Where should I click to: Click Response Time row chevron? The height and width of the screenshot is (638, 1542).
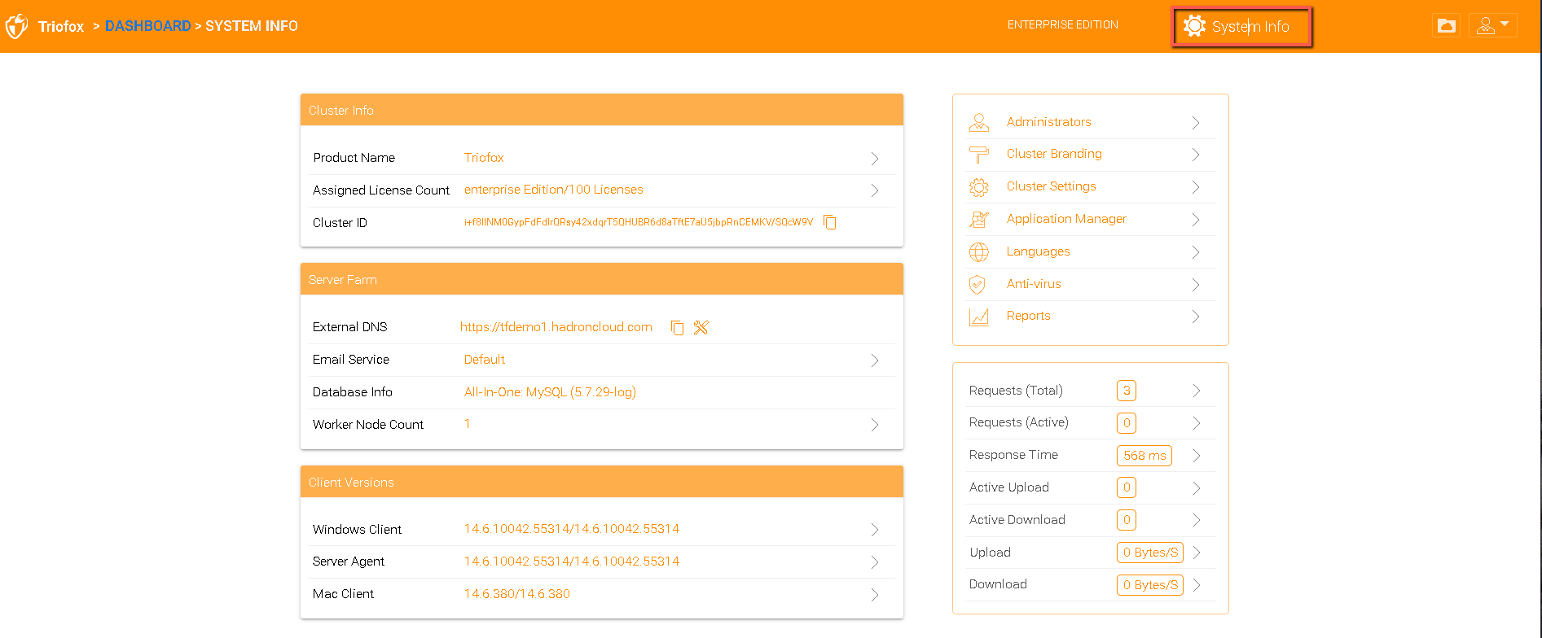point(1197,456)
